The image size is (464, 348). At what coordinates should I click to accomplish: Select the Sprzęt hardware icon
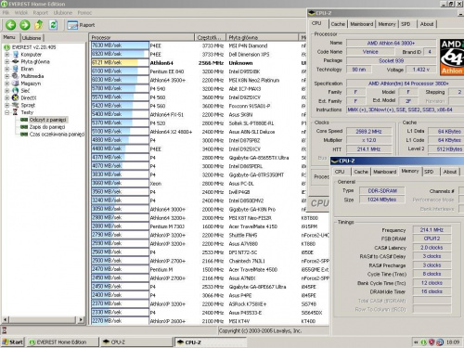coord(16,105)
